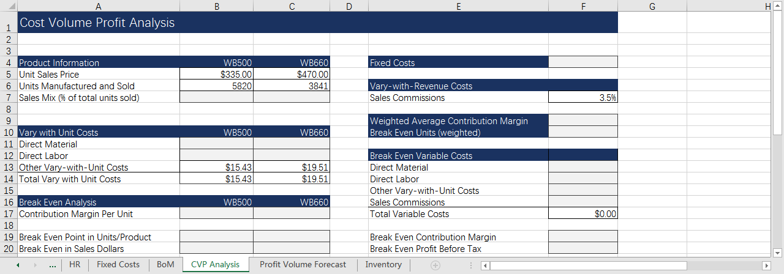Click the Unit Sales Price label
Image resolution: width=784 pixels, height=274 pixels.
(49, 74)
